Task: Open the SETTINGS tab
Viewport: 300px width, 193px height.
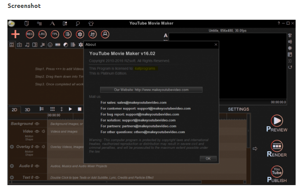Action: pos(239,109)
